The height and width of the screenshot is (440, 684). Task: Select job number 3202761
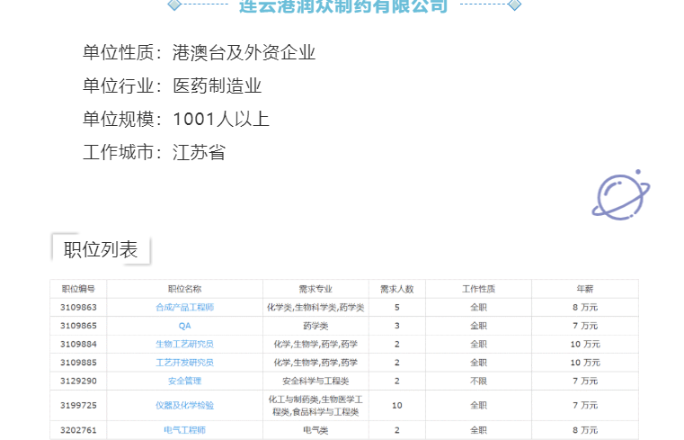tap(78, 430)
